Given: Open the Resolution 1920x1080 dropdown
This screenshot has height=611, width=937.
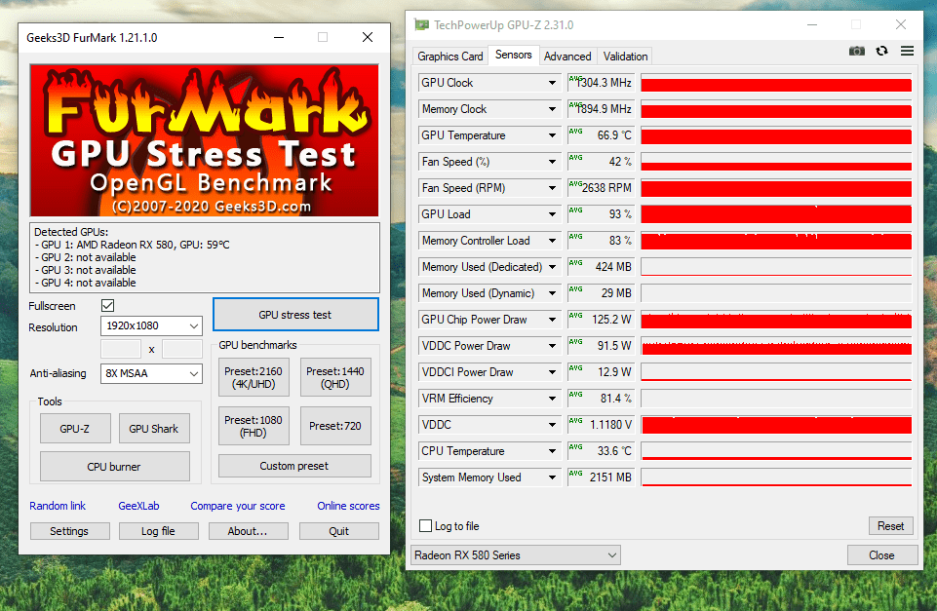Looking at the screenshot, I should (151, 326).
